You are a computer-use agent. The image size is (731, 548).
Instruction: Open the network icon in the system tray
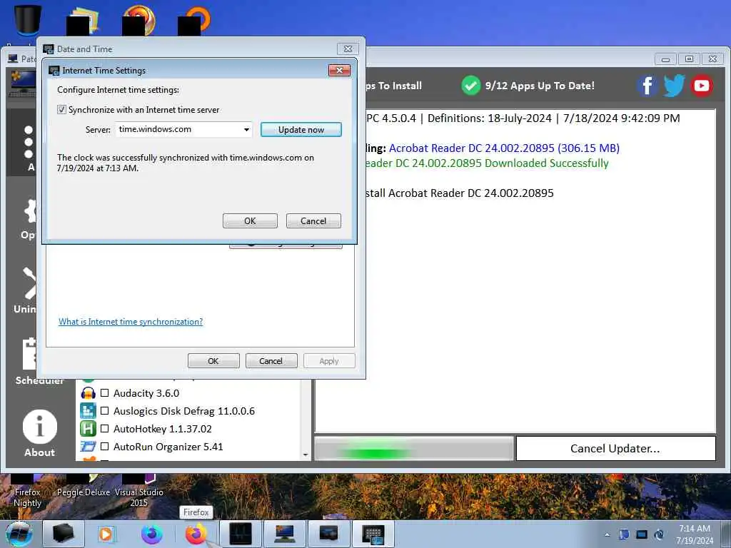[642, 534]
